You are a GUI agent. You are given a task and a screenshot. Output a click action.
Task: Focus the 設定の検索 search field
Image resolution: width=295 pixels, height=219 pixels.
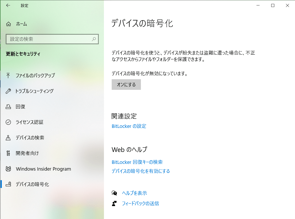click(52, 39)
